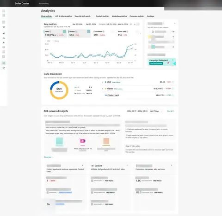Click trend icon on the Videos row
The image size is (222, 216).
173,89
